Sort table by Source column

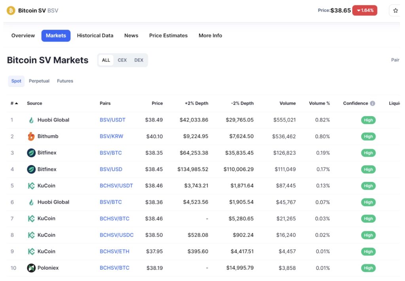(34, 103)
